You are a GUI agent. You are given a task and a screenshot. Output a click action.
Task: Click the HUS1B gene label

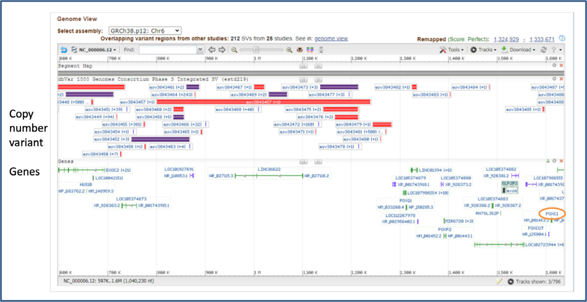(86, 184)
